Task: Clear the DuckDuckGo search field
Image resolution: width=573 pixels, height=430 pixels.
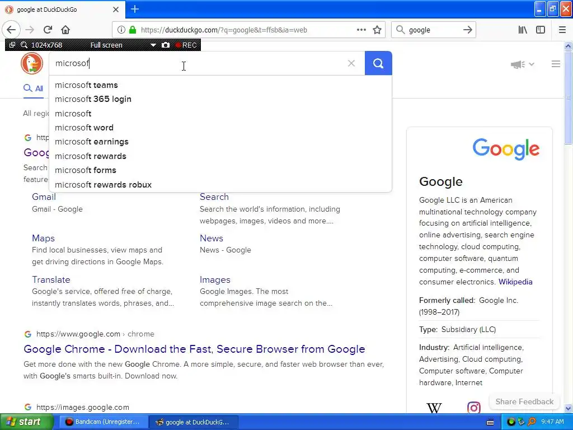Action: pos(351,63)
